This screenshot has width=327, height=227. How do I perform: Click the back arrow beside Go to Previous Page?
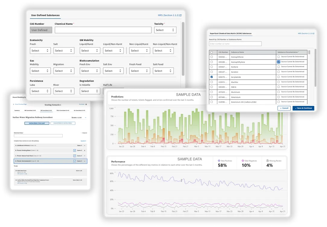click(14, 104)
